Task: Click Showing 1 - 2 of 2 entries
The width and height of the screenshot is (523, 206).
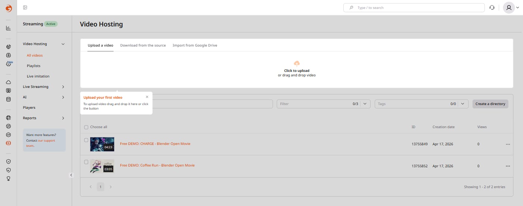Action: pos(485,187)
